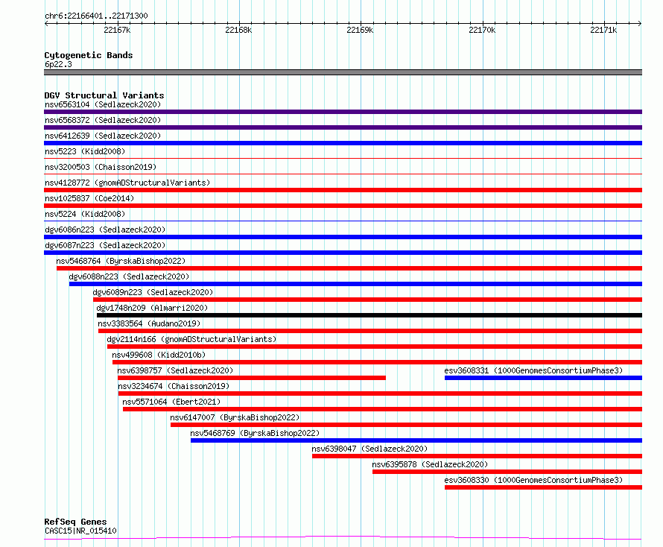
Task: Click the blue bar of nsv6412639
Action: 343,143
